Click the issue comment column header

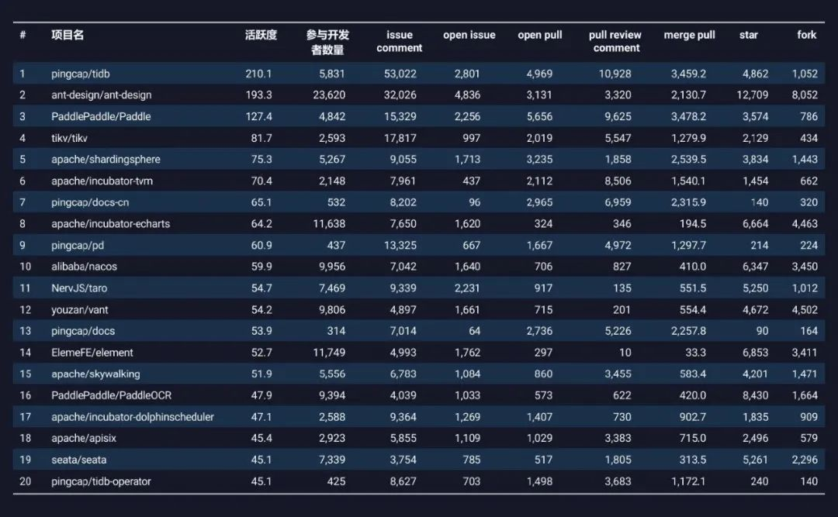pyautogui.click(x=400, y=42)
